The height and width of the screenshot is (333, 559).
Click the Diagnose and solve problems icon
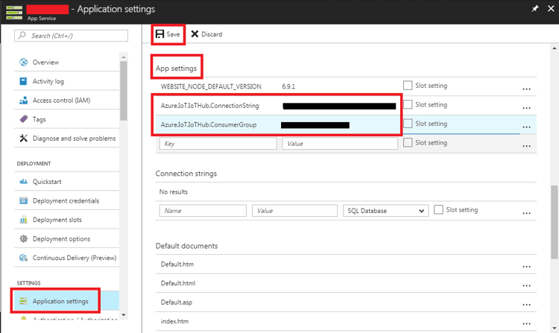(24, 138)
